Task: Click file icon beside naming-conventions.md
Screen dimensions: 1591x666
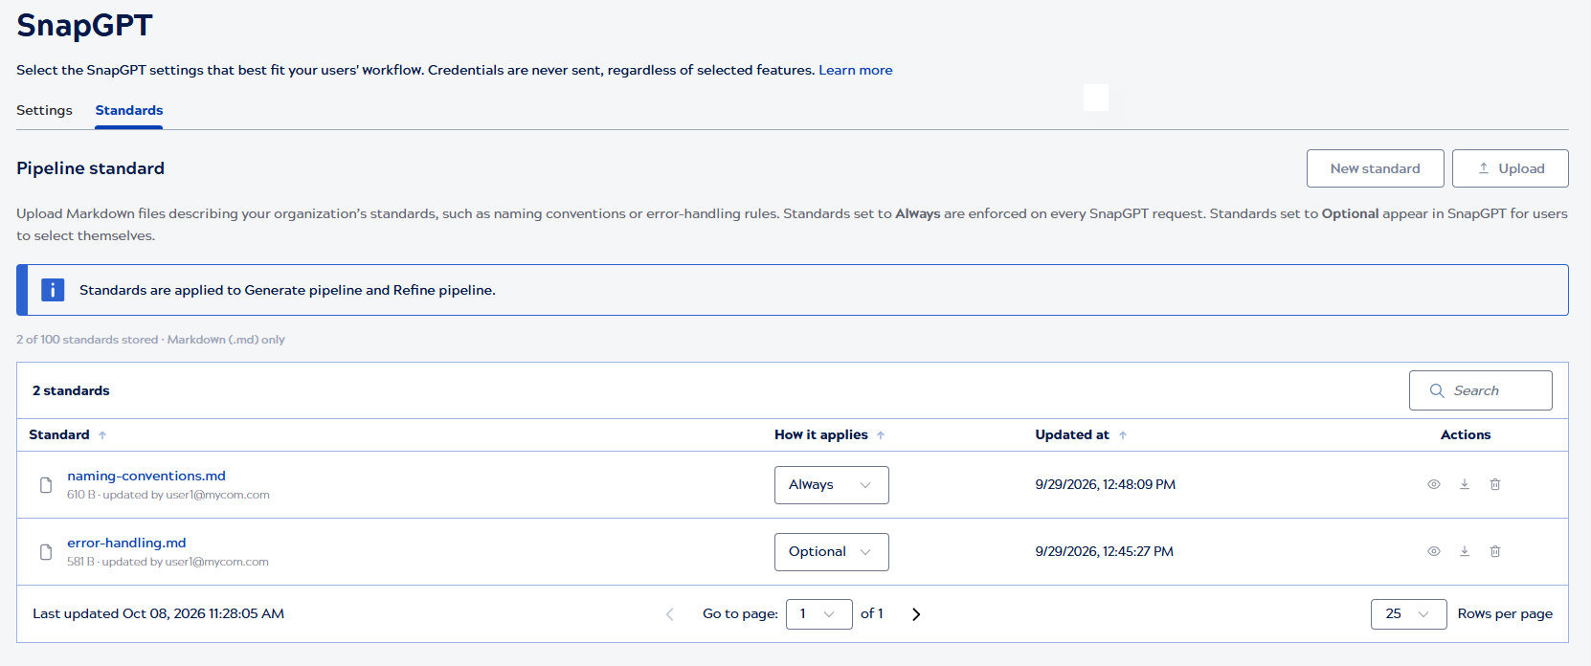Action: point(46,485)
